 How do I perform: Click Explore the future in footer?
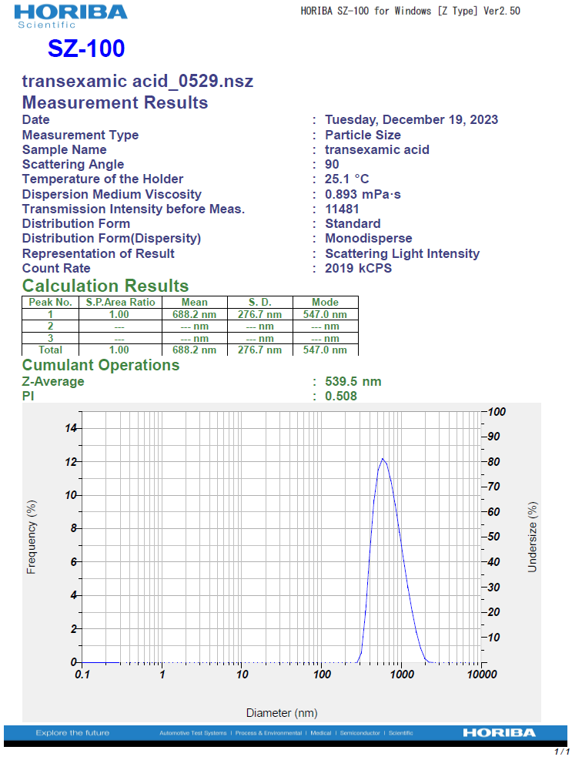(x=72, y=733)
